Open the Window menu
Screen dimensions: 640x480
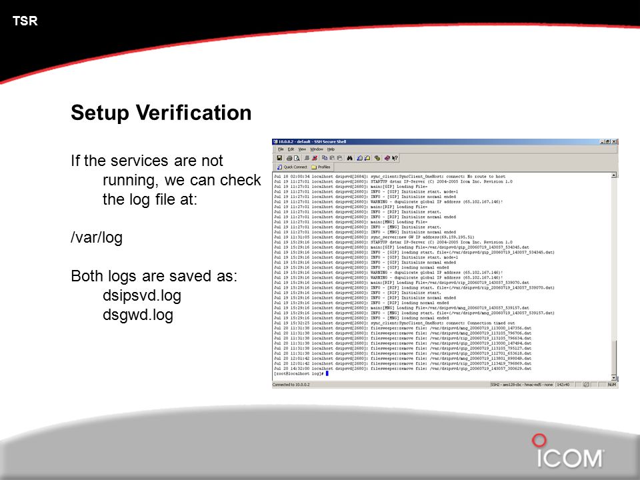317,149
